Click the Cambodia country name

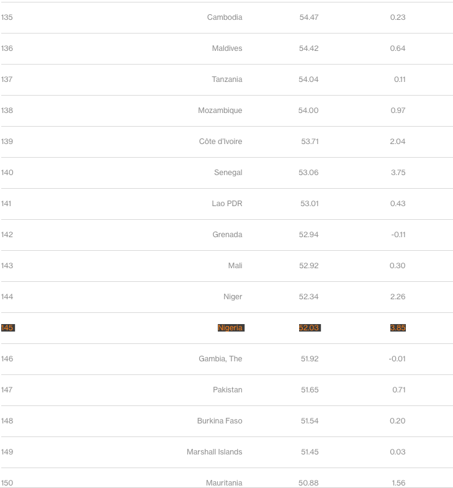(x=225, y=17)
